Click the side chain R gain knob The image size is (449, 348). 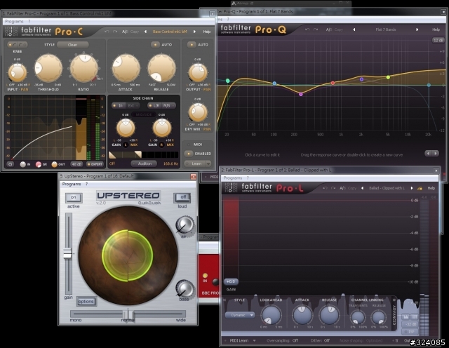pyautogui.click(x=162, y=128)
